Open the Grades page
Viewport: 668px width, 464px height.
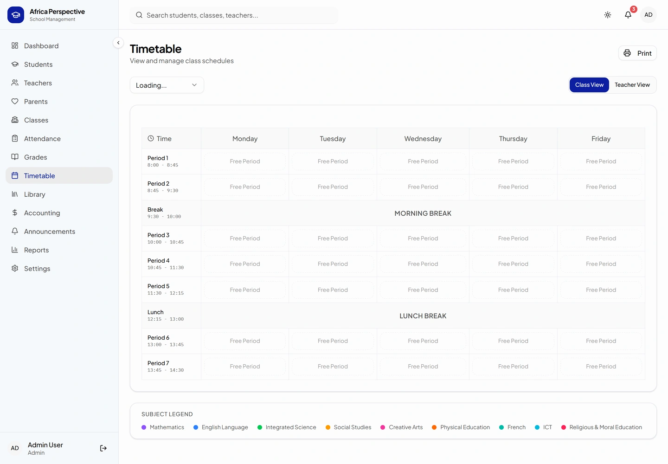pos(59,157)
